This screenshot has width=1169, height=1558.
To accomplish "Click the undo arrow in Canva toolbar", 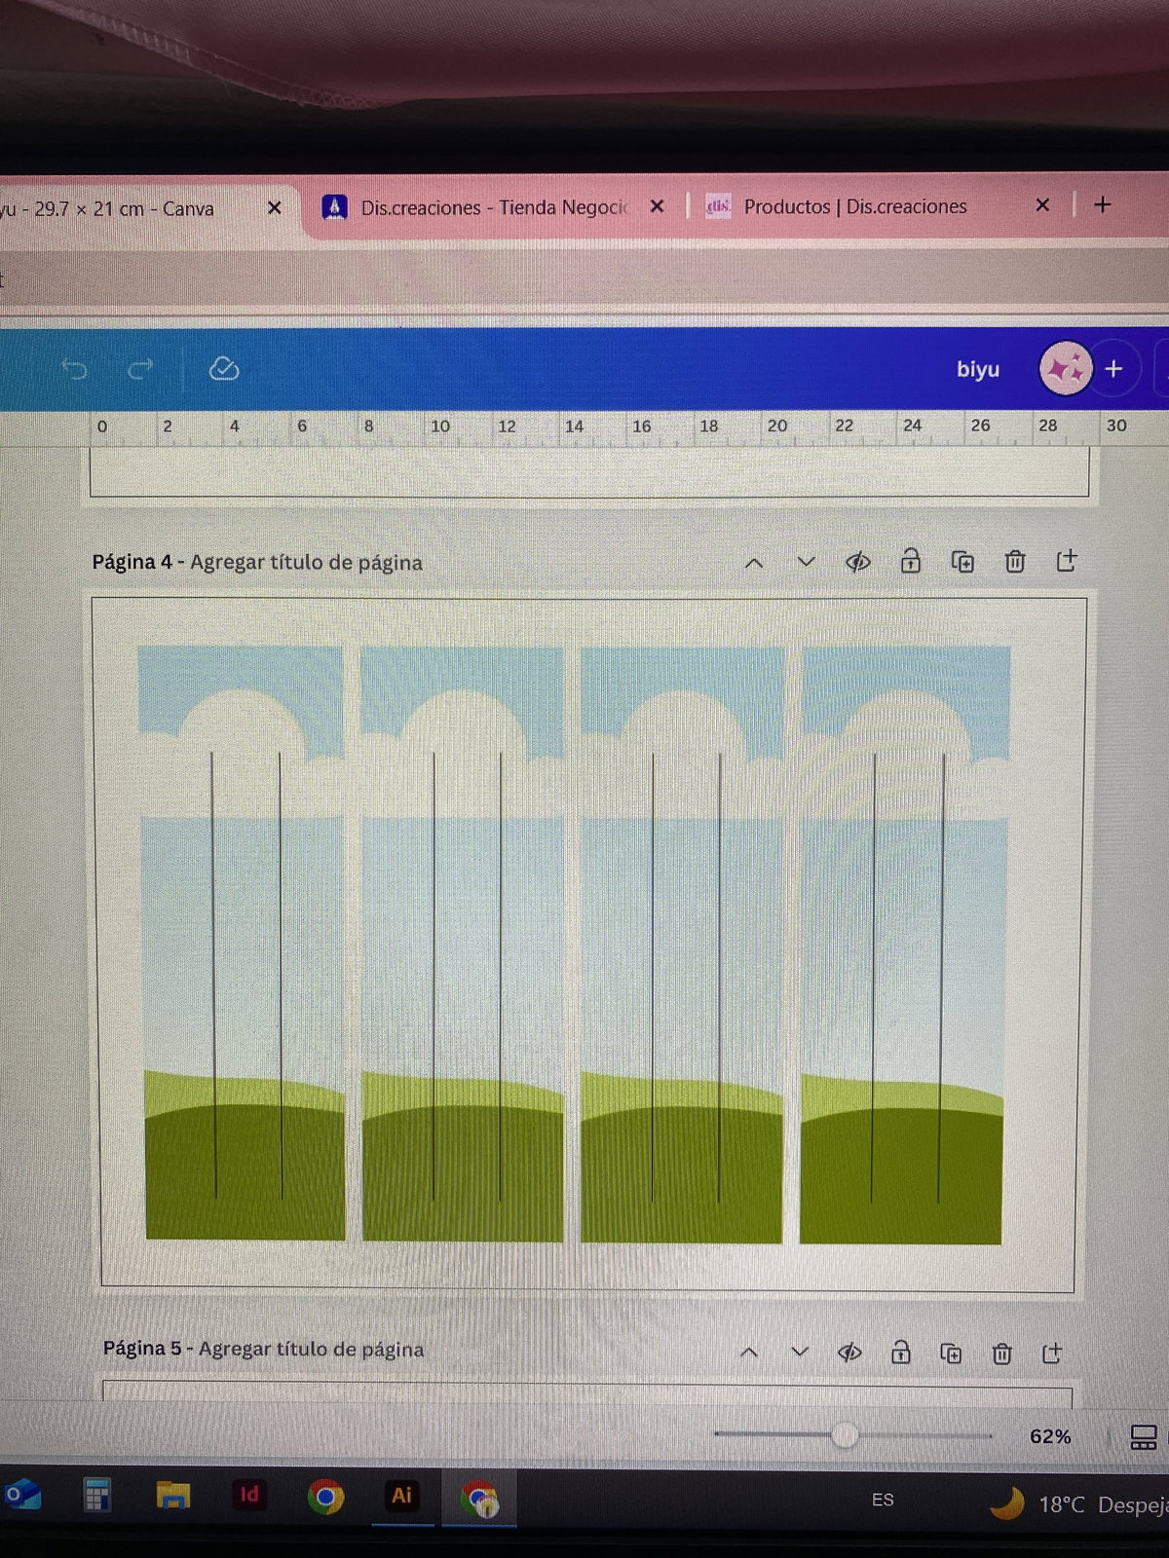I will pyautogui.click(x=74, y=369).
